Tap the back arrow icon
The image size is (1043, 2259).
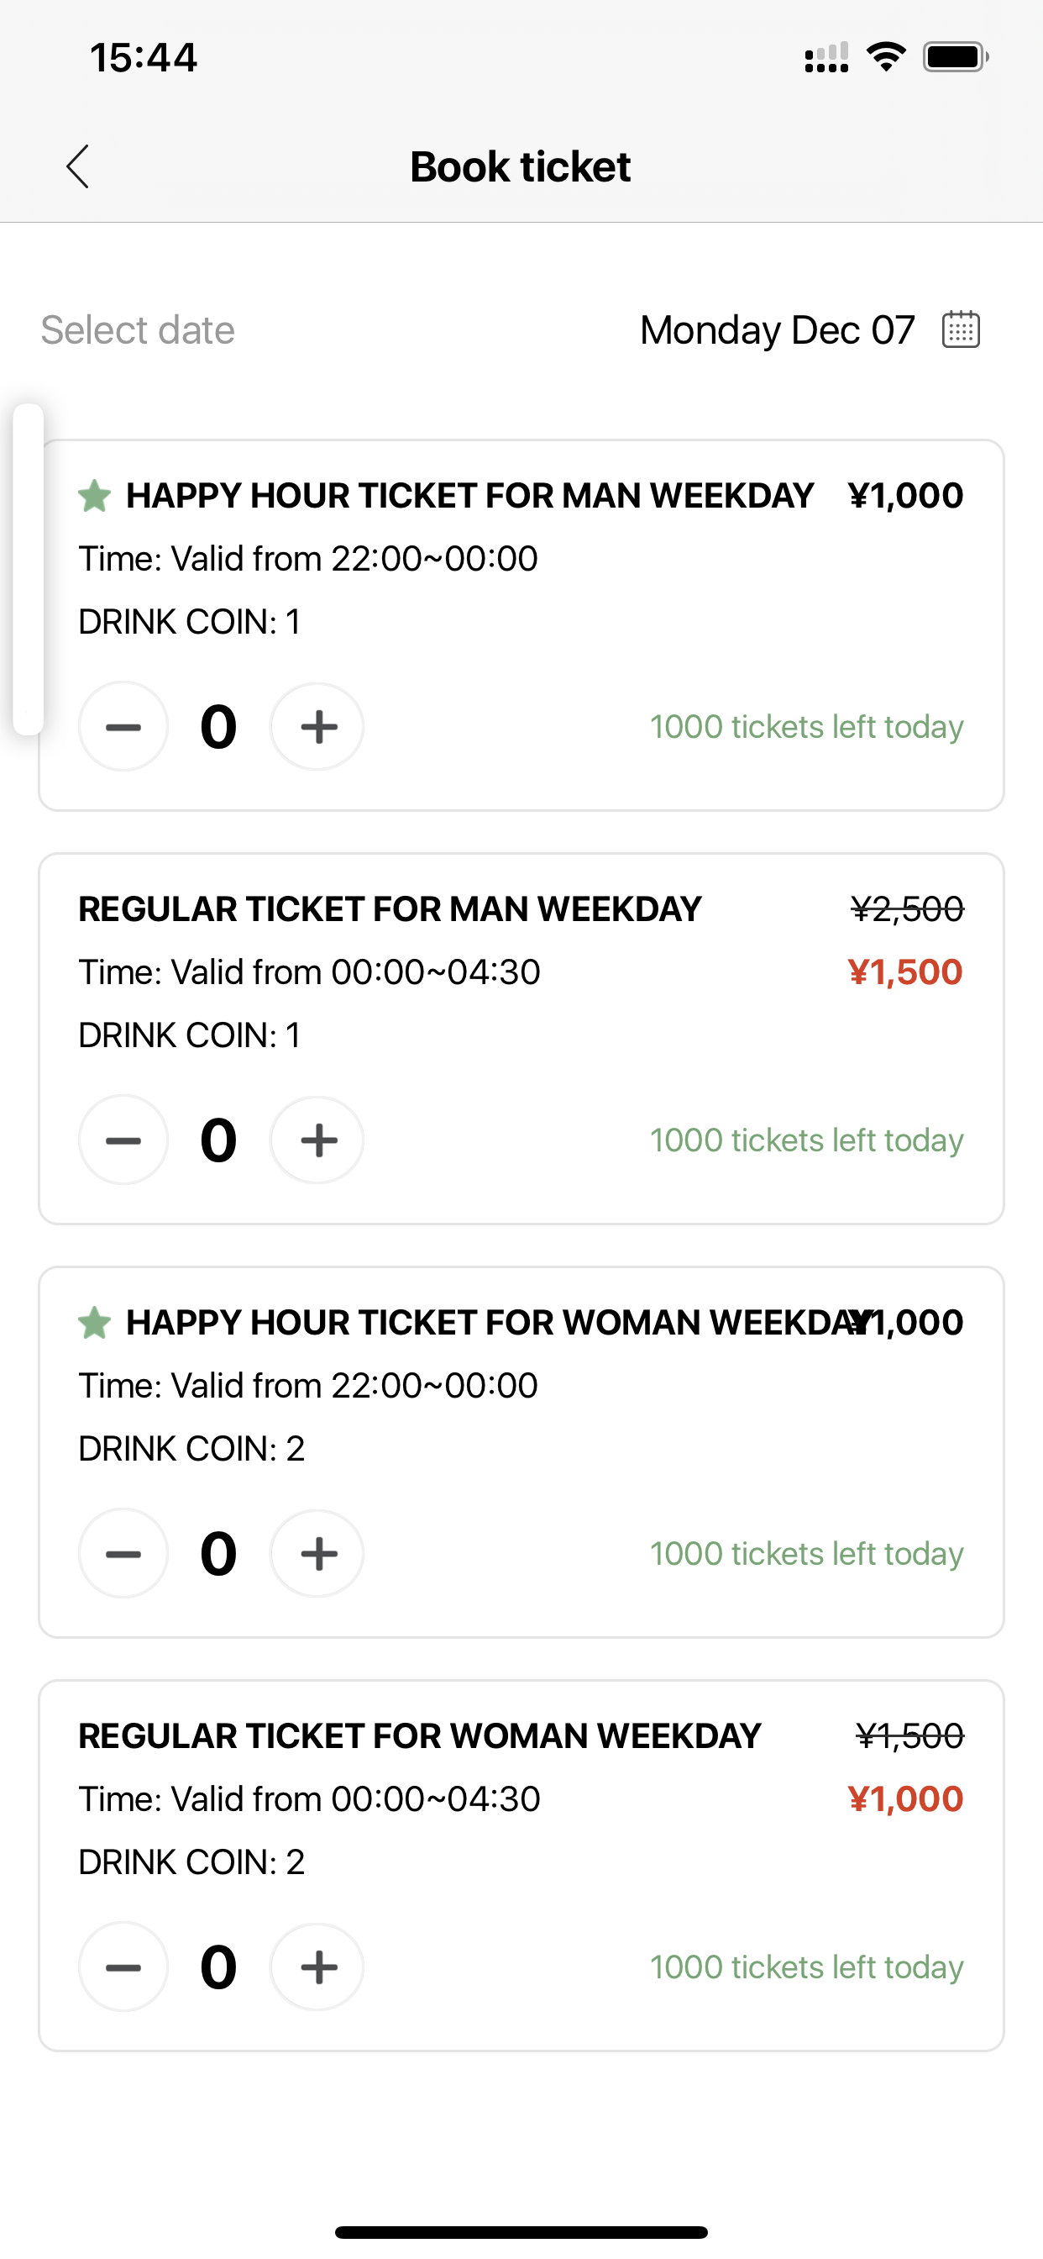click(x=78, y=166)
